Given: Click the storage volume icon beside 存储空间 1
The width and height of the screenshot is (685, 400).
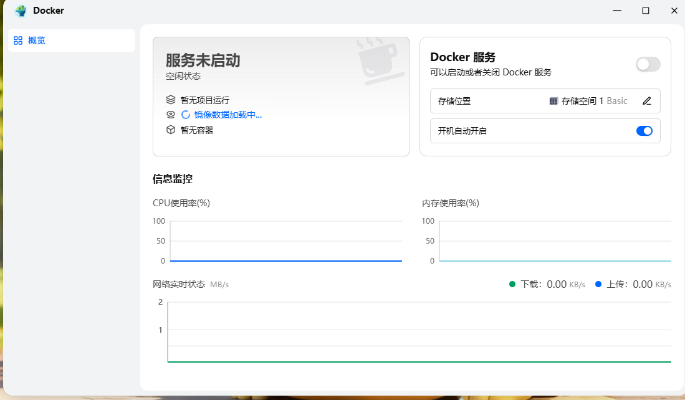Looking at the screenshot, I should [x=553, y=102].
